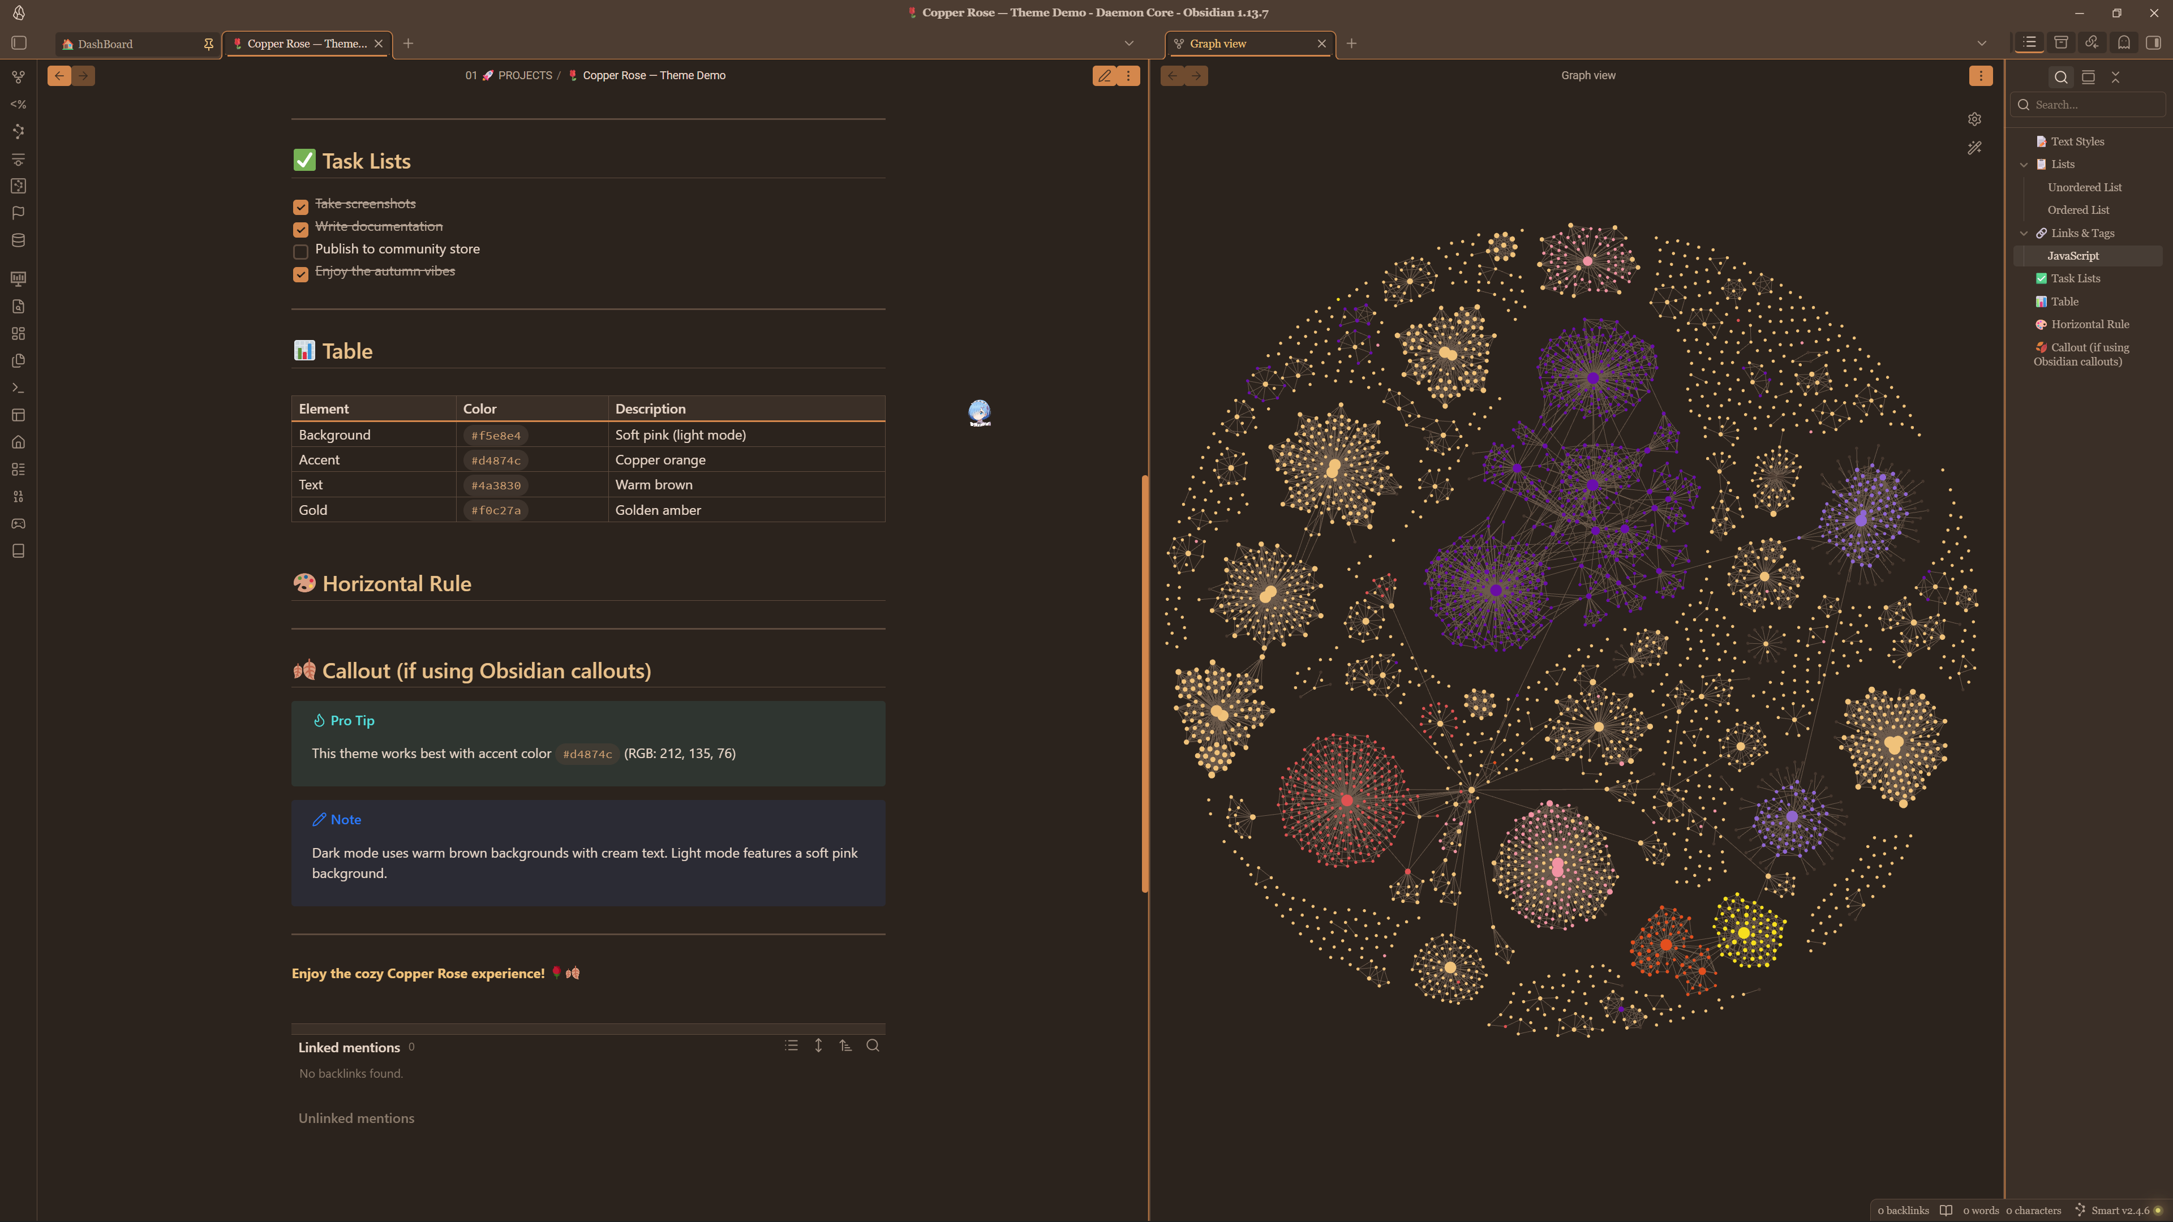Screen dimensions: 2173x1222
Task: Click the #d4874c color code in table
Action: point(496,461)
